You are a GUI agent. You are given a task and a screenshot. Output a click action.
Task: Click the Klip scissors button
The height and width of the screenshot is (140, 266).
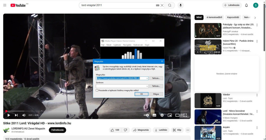click(x=177, y=130)
